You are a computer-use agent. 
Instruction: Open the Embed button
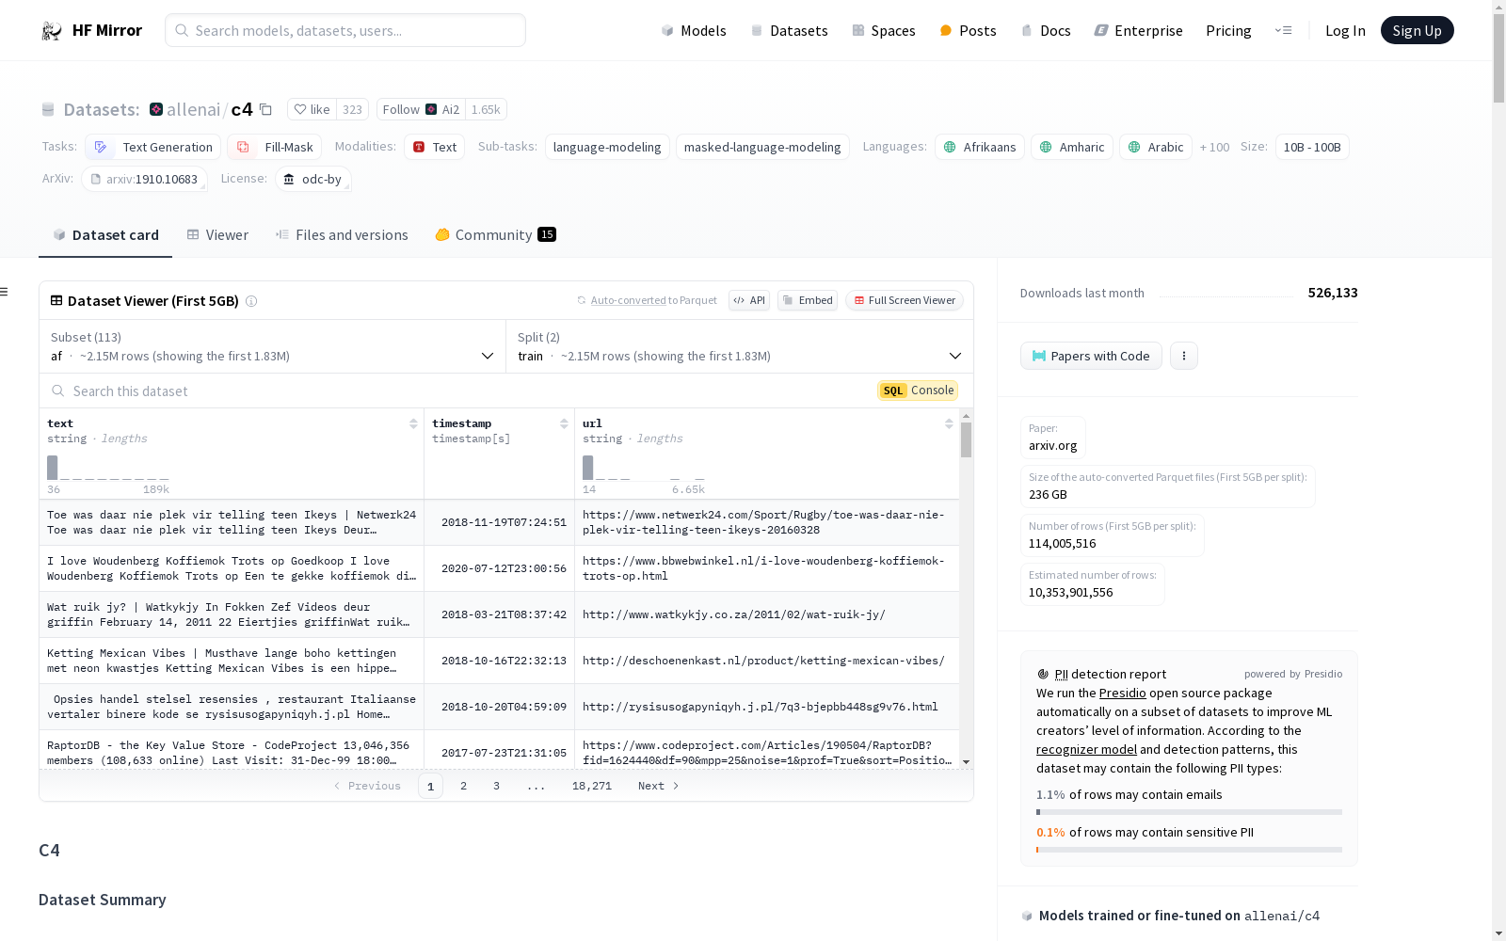[808, 300]
